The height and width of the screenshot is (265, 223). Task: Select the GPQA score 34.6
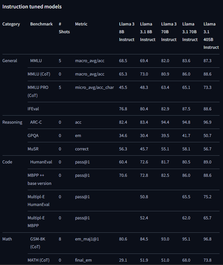tap(123, 136)
